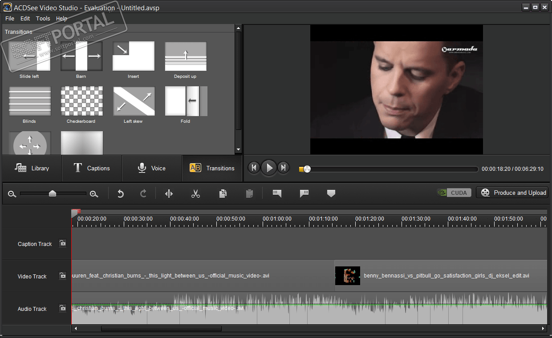Click Produce and Upload

tap(512, 193)
